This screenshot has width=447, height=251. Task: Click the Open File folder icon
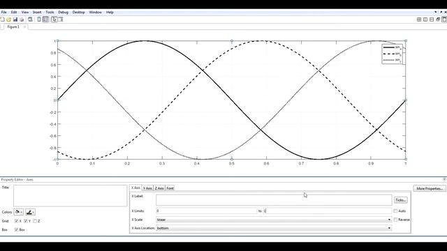coord(8,20)
